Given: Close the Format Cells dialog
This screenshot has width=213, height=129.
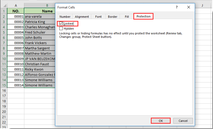Looking at the screenshot, I should click(x=189, y=7).
